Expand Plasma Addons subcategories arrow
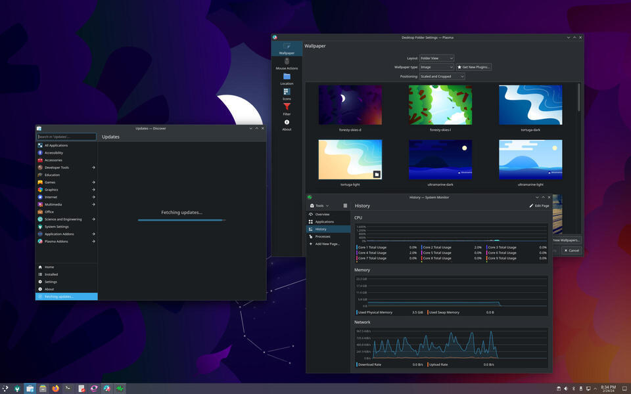The height and width of the screenshot is (394, 631). tap(93, 241)
